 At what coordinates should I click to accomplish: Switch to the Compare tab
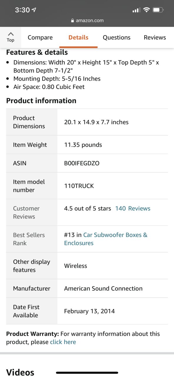[x=40, y=37]
